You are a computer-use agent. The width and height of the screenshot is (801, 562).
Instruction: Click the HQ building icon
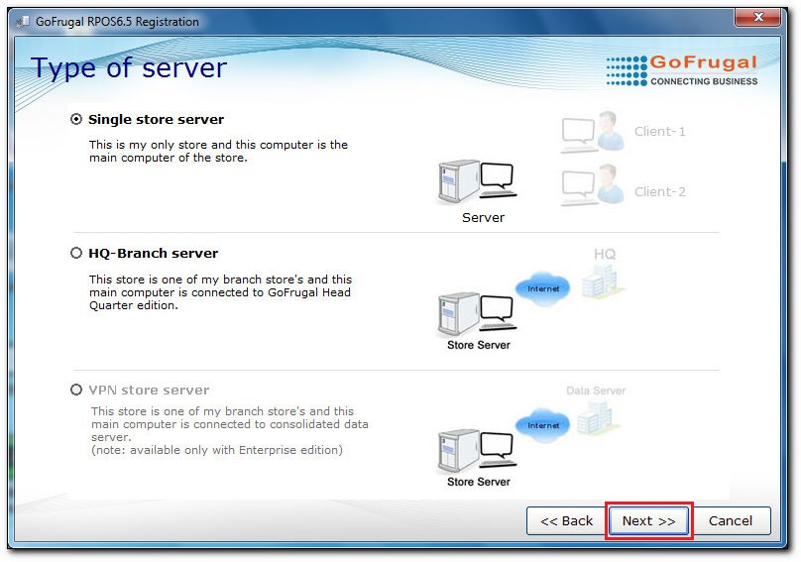click(x=604, y=281)
